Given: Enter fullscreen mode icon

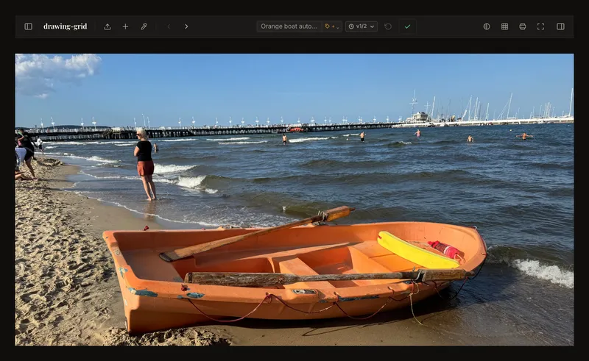Looking at the screenshot, I should [540, 26].
